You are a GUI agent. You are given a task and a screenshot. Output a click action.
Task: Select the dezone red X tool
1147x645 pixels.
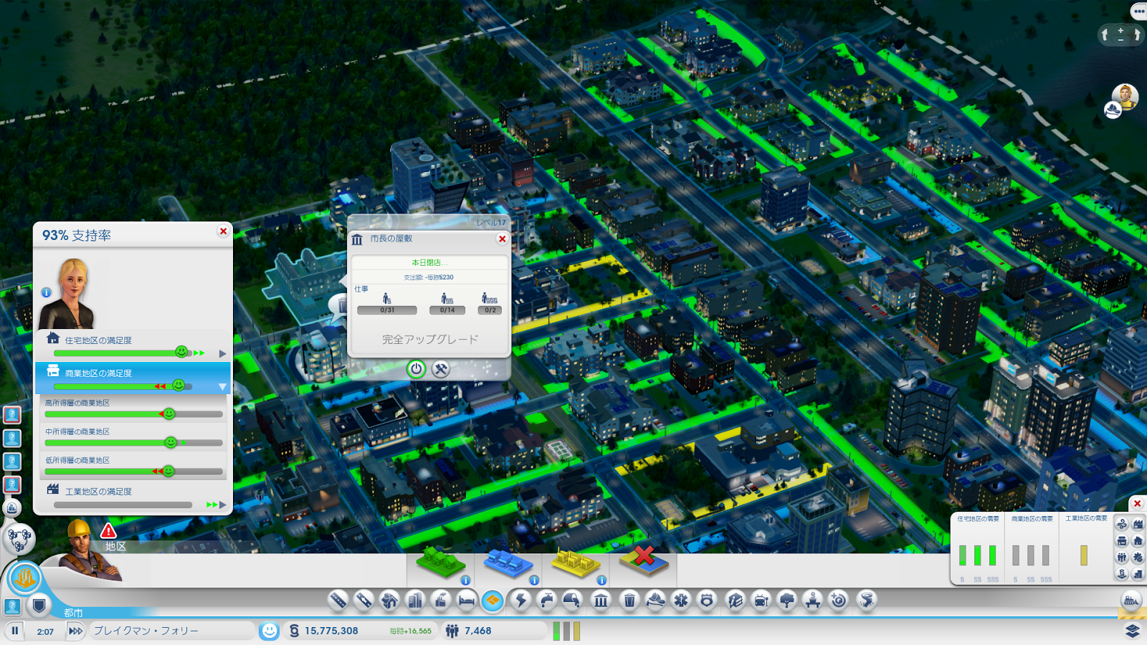(x=644, y=560)
